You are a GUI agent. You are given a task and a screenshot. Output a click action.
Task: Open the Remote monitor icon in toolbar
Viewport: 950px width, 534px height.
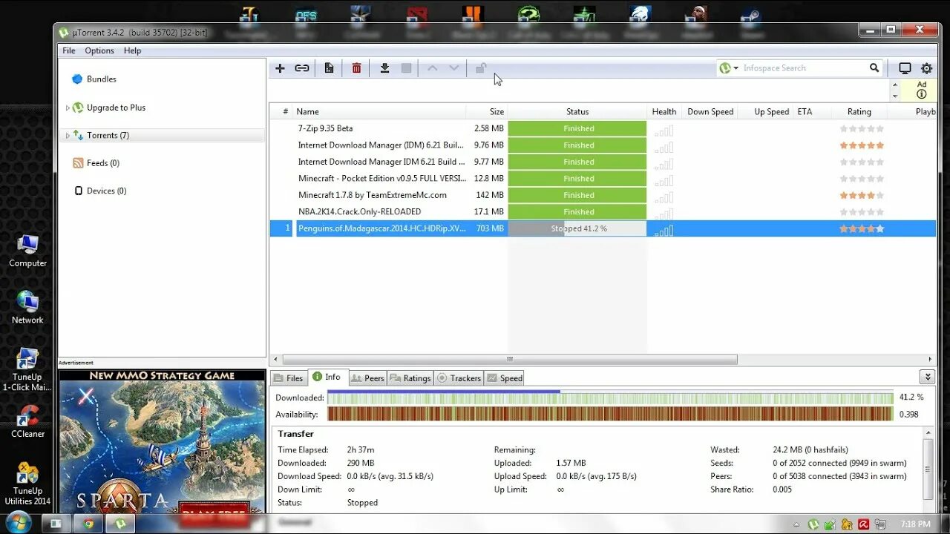(x=905, y=68)
